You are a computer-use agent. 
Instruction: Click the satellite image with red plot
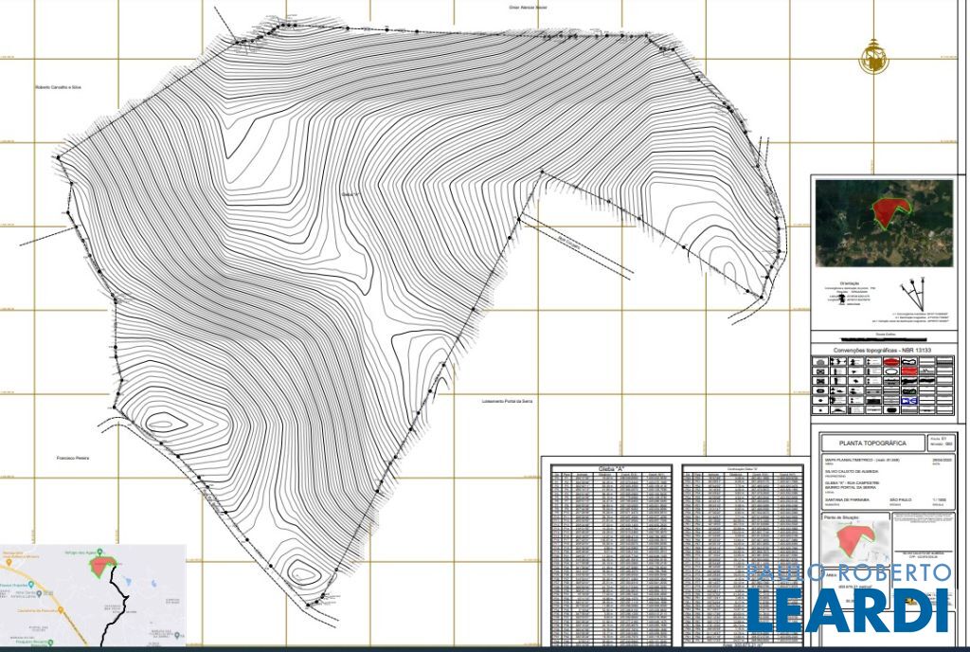(884, 223)
